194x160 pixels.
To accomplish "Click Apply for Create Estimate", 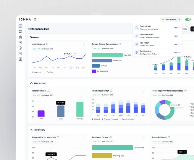I will coord(177,36).
